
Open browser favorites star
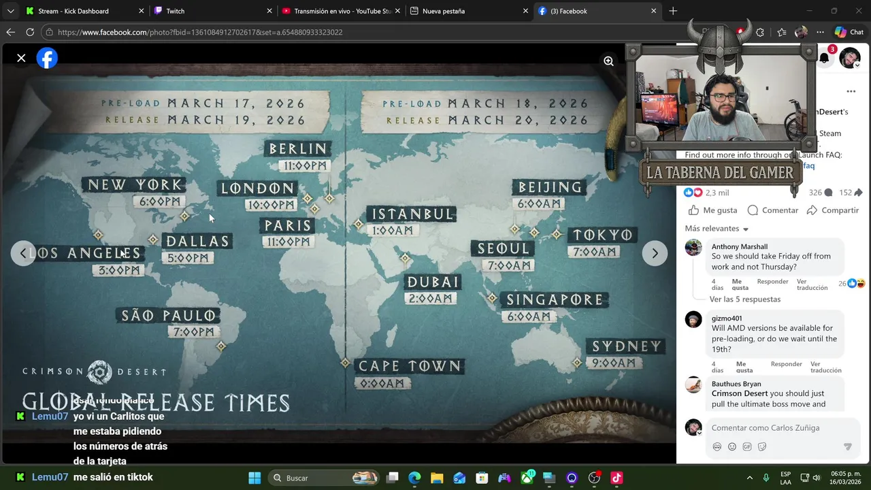[x=781, y=32]
